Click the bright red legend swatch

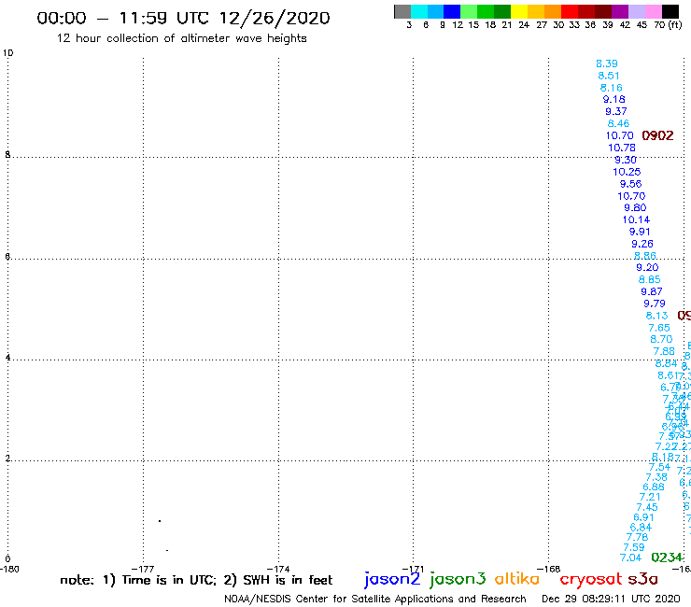pyautogui.click(x=569, y=11)
